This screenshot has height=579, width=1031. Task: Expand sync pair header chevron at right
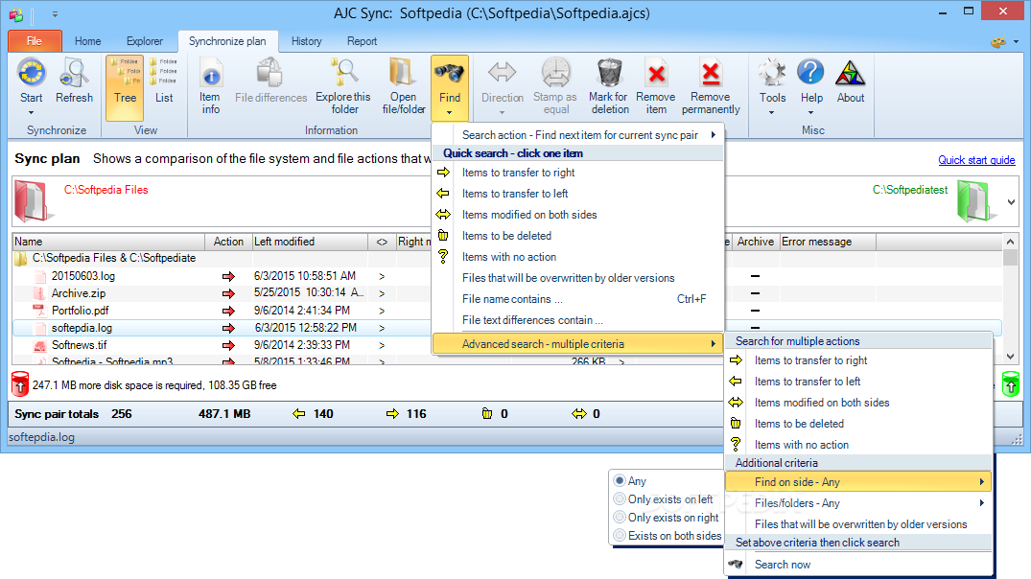click(x=1011, y=202)
